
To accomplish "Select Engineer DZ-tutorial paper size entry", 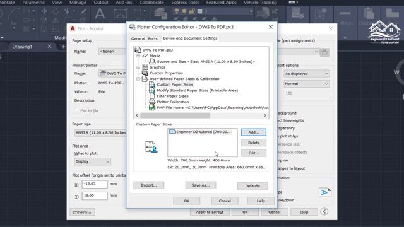I will point(200,132).
